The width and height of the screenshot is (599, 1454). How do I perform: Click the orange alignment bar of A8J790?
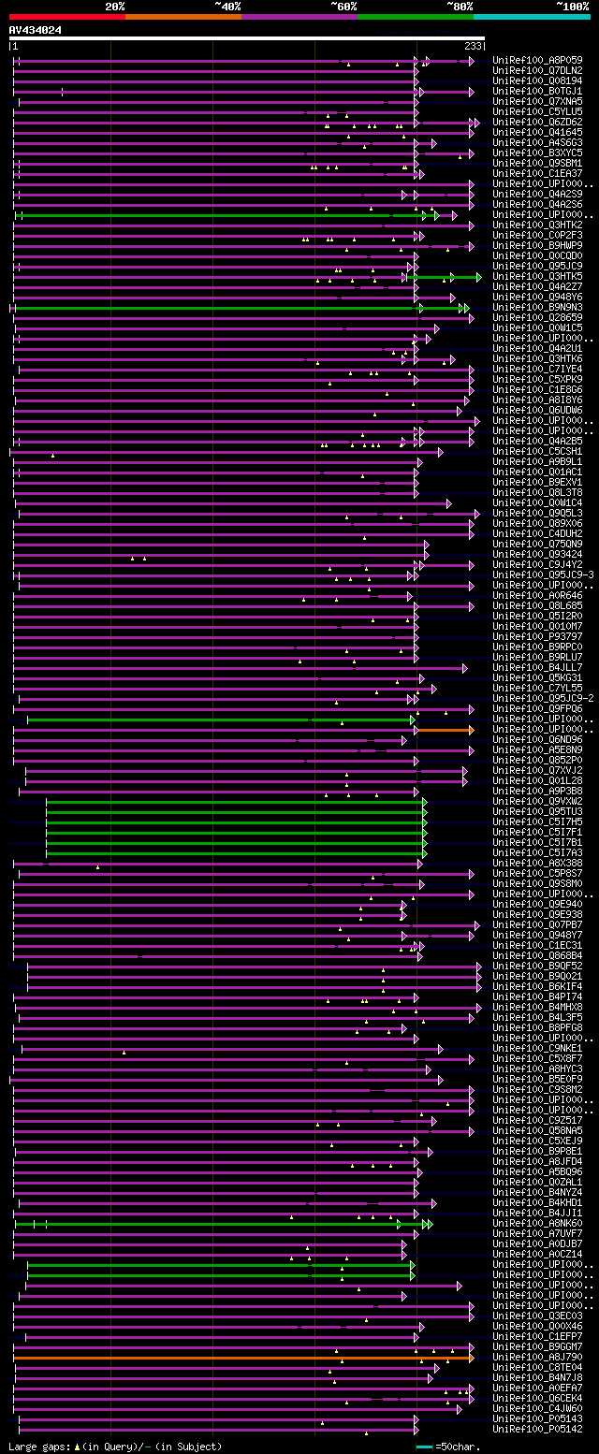coord(243,1358)
